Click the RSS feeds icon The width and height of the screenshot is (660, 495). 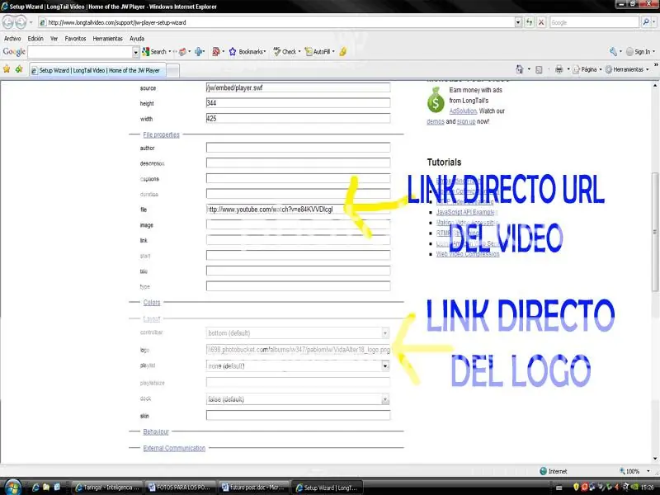pos(539,69)
